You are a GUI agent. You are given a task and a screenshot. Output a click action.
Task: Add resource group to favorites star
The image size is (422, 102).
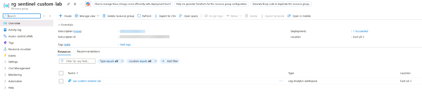click(75, 4)
